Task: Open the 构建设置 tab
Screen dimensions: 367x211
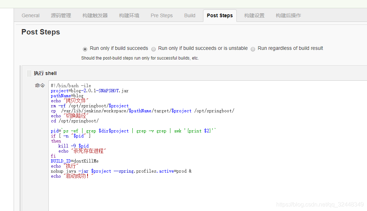Action: tap(254, 15)
